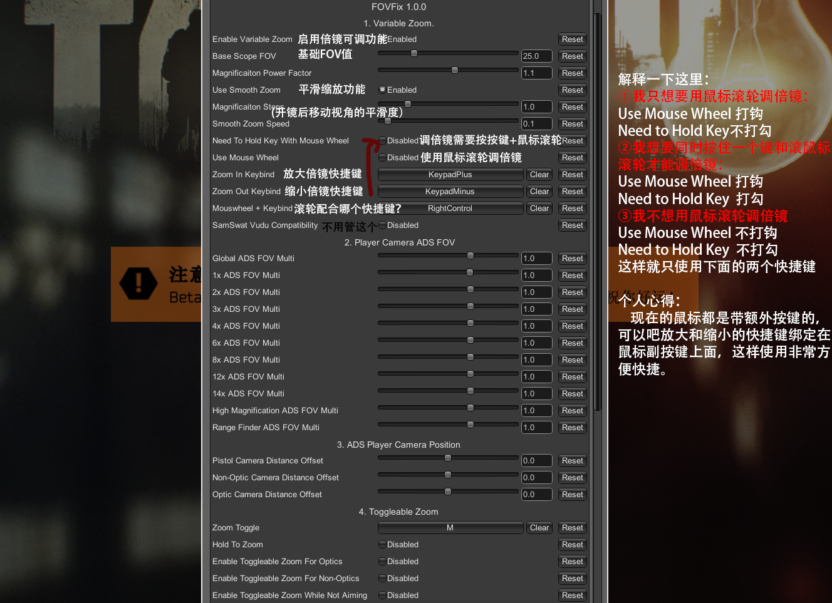
Task: Click the Optic Camera Distance Offset slider
Action: pyautogui.click(x=448, y=492)
